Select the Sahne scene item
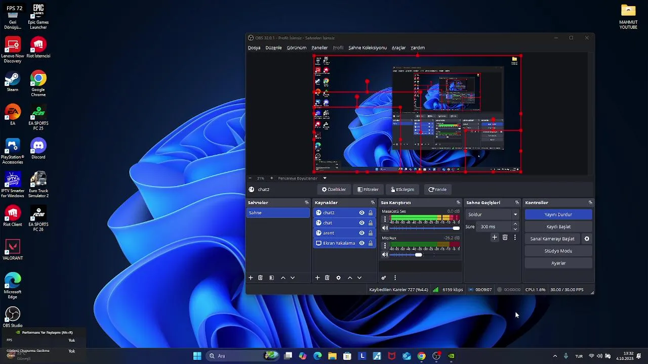This screenshot has height=364, width=648. click(278, 213)
